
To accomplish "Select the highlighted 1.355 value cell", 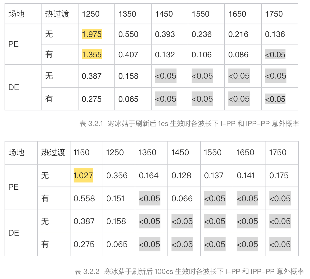I will pos(92,55).
